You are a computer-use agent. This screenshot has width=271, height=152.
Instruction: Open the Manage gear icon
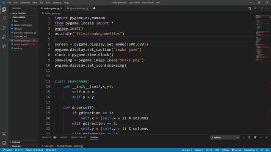[4, 143]
